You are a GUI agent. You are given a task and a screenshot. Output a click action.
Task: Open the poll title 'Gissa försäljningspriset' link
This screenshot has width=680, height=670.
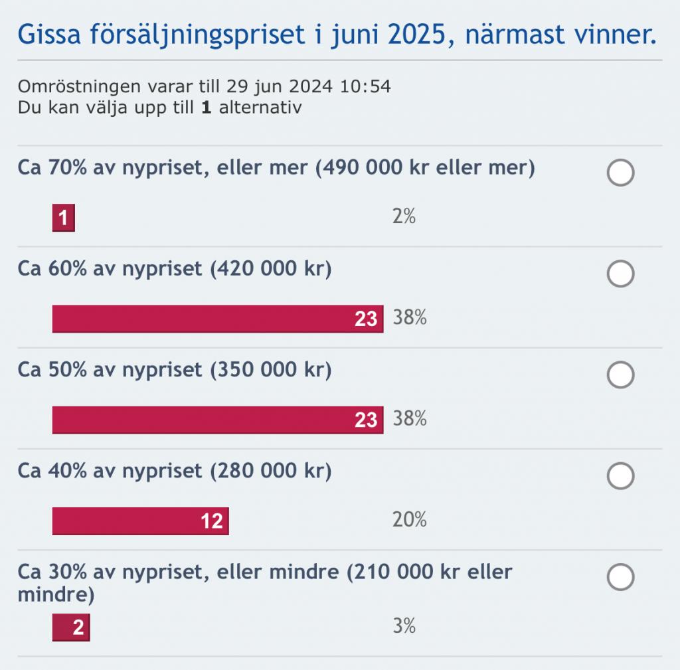[337, 34]
